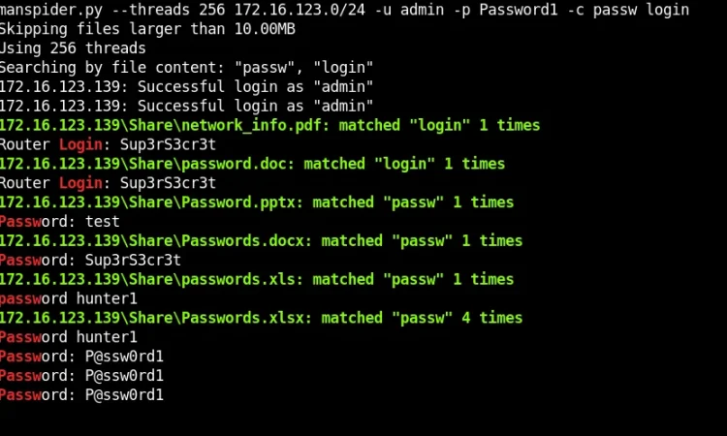This screenshot has height=436, width=727.
Task: Click the passwords.xls matched line
Action: tap(257, 279)
